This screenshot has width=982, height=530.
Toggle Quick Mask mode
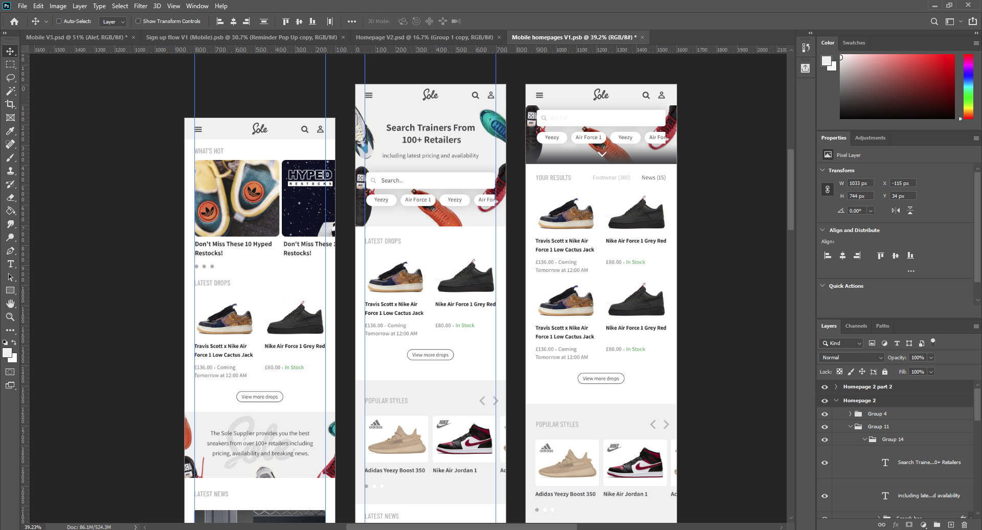click(10, 372)
